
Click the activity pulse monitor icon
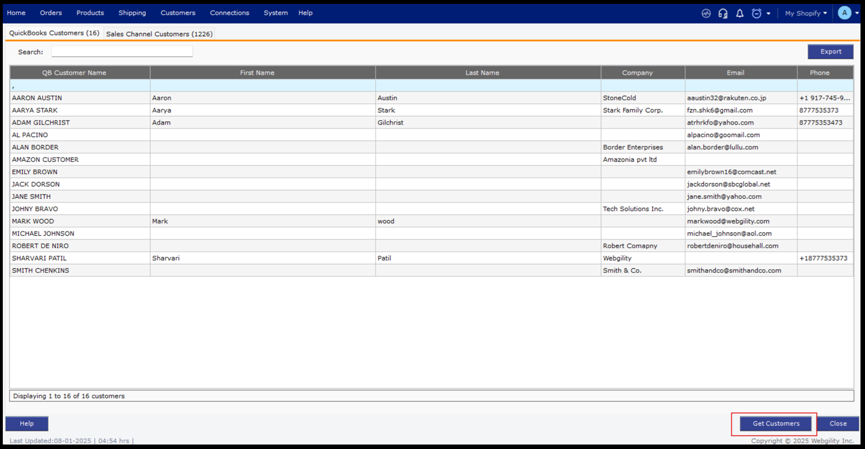[706, 13]
